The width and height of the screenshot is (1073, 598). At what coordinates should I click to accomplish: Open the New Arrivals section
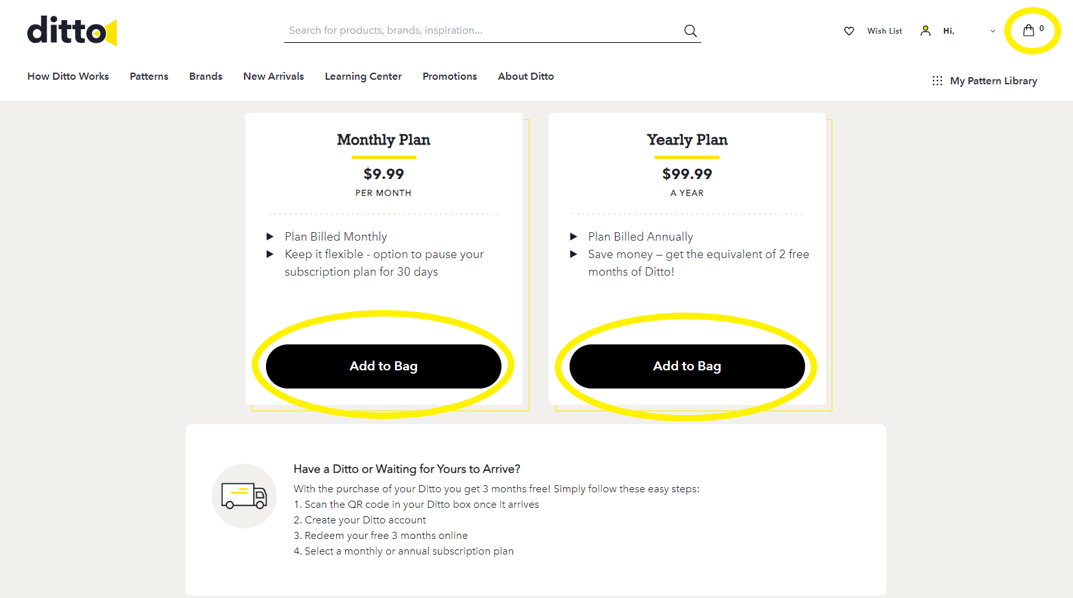click(x=273, y=77)
